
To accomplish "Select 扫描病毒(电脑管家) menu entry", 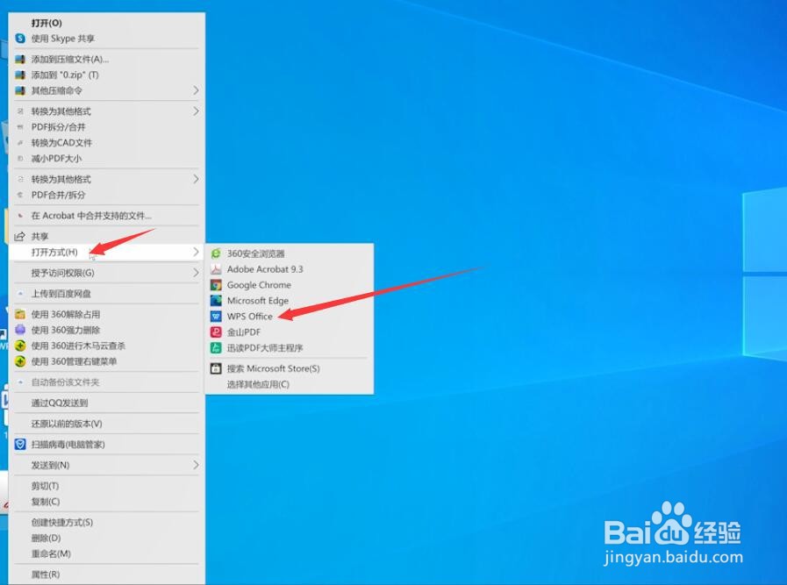I will (106, 445).
